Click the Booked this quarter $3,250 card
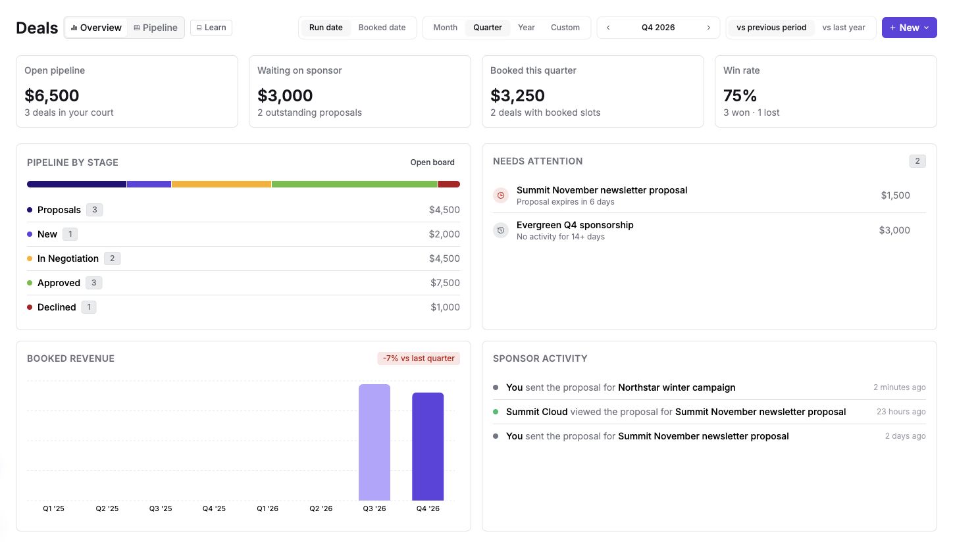This screenshot has height=542, width=953. click(593, 91)
